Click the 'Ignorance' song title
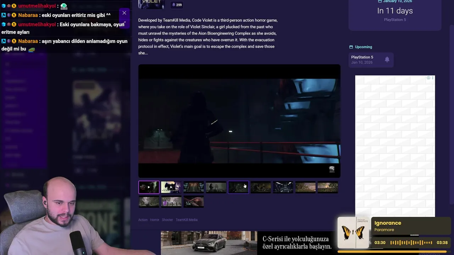454x255 pixels. coord(388,223)
